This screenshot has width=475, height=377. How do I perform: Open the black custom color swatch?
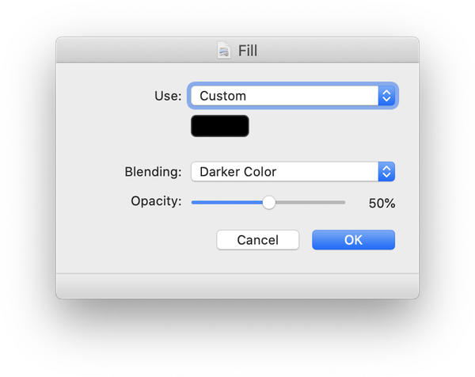click(x=220, y=126)
